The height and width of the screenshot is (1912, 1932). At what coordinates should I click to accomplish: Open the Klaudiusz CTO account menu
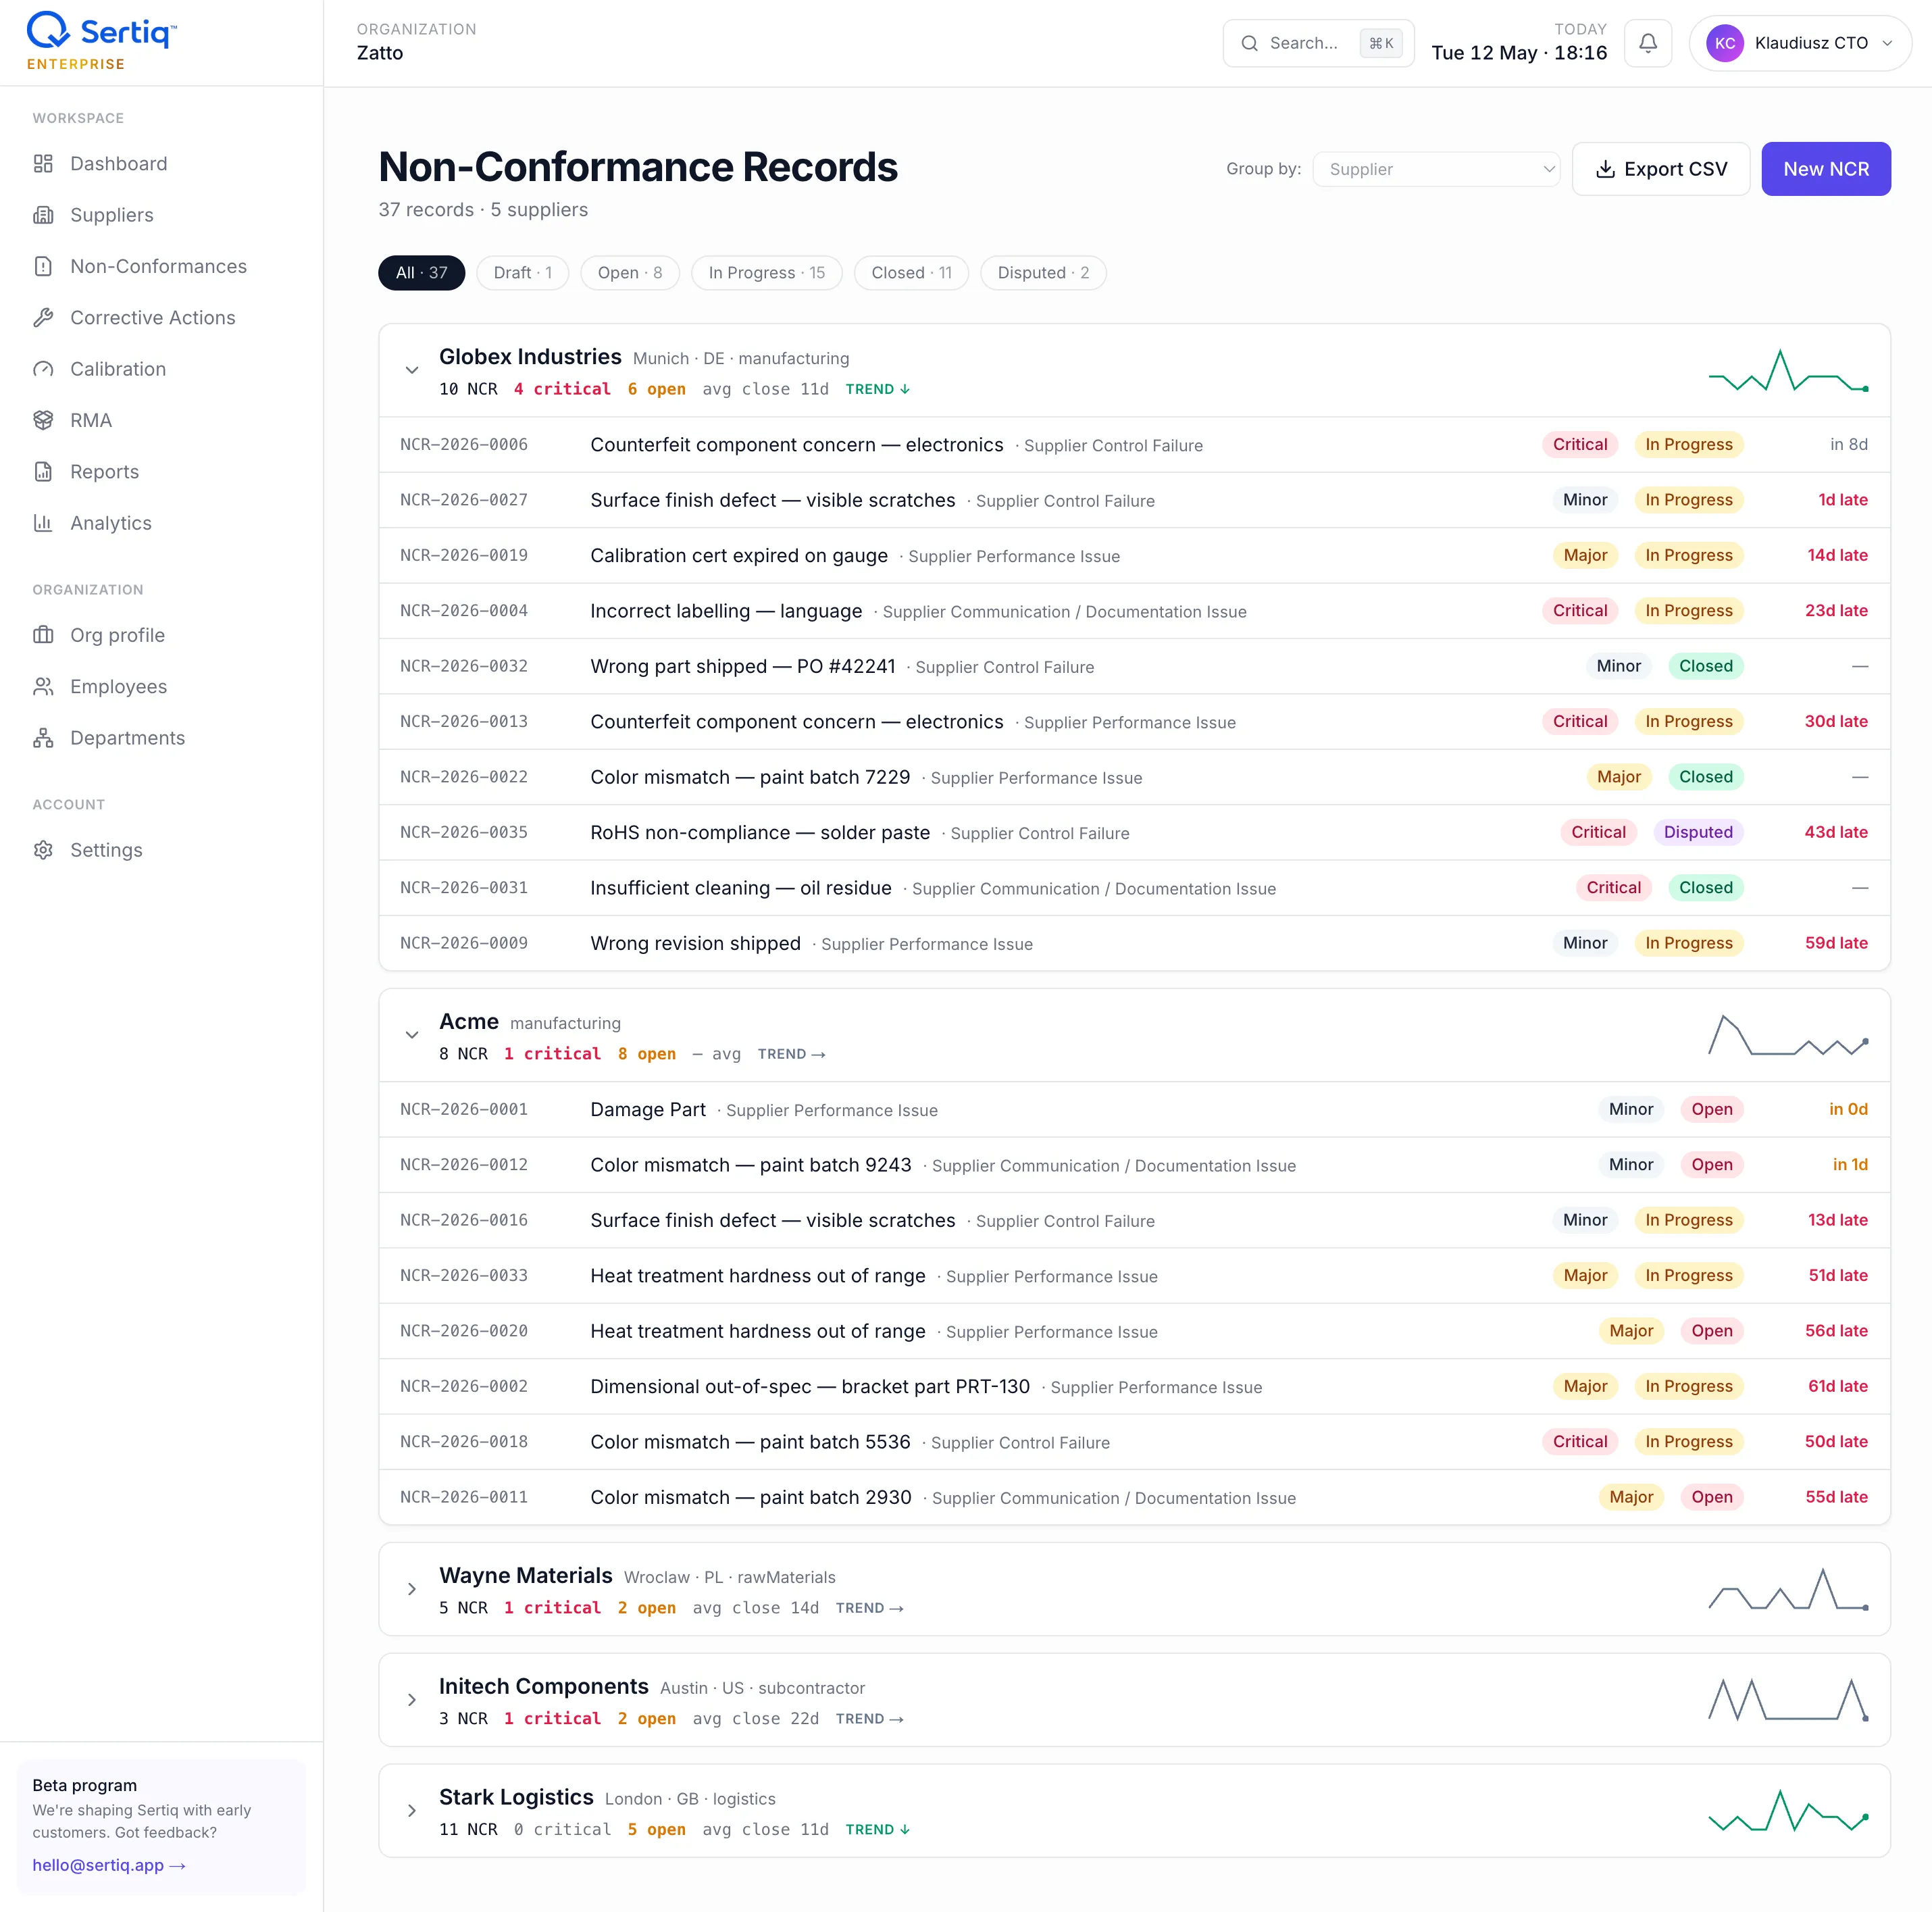(x=1800, y=43)
